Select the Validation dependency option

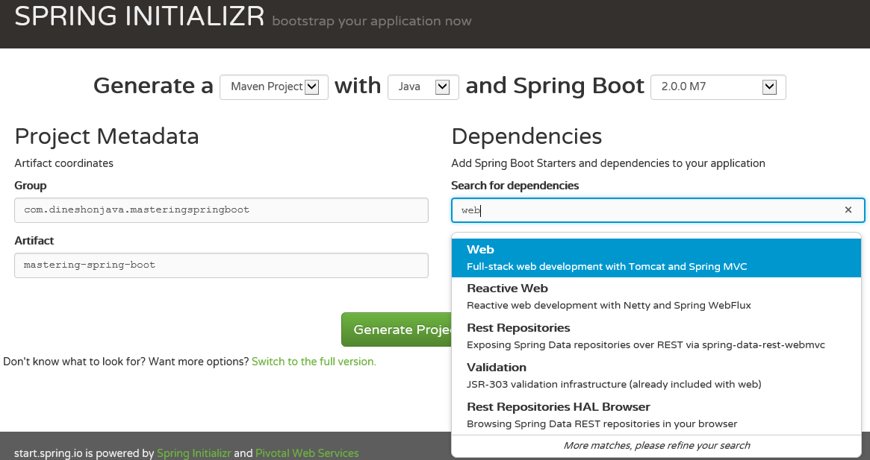(x=656, y=375)
